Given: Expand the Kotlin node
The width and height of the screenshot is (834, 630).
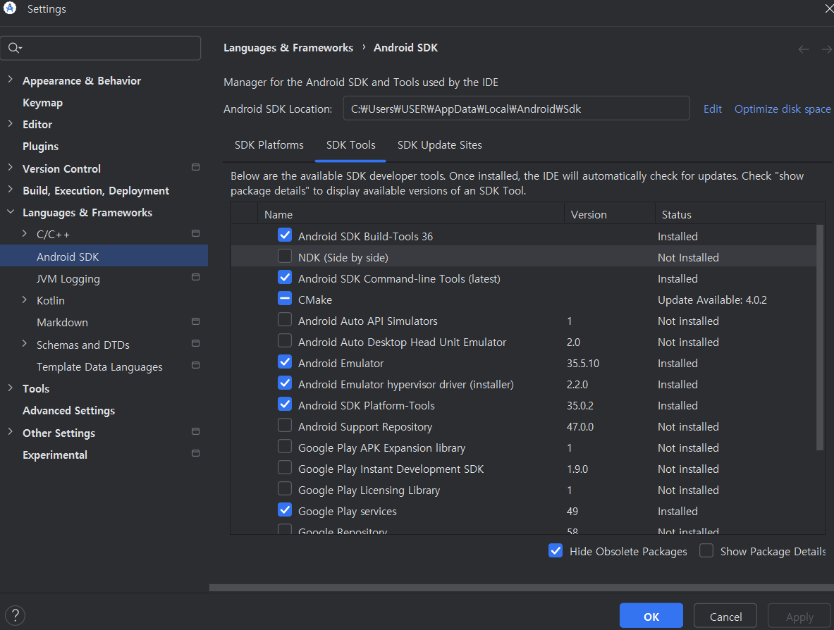Looking at the screenshot, I should [x=25, y=299].
